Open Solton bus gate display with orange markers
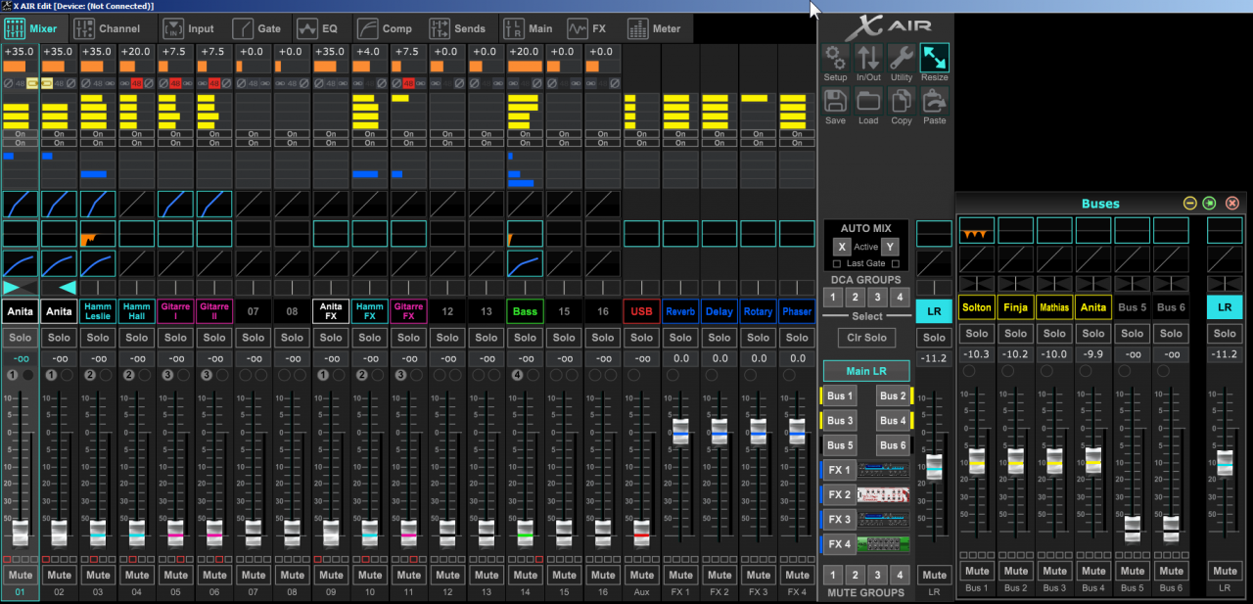The width and height of the screenshot is (1253, 604). pyautogui.click(x=977, y=230)
